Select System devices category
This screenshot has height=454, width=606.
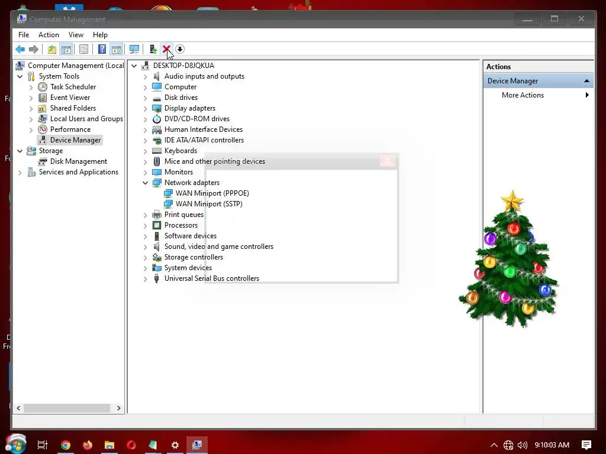click(188, 268)
